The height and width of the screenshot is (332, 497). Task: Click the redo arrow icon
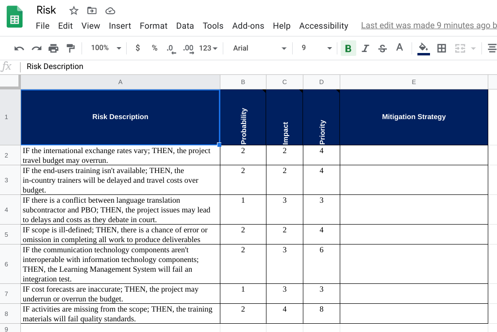coord(36,48)
